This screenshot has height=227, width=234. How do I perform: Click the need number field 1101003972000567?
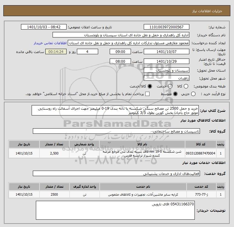167,27
